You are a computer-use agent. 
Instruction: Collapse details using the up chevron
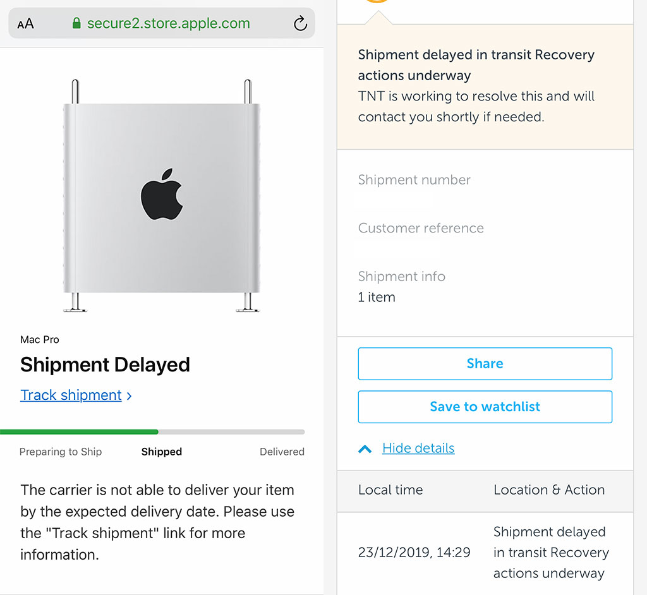pos(365,449)
